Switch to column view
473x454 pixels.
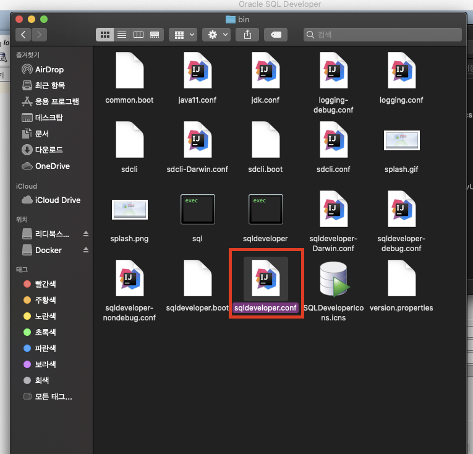click(x=138, y=35)
